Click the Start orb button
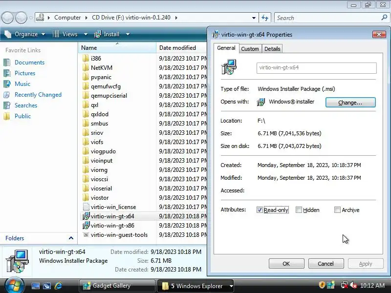 coord(14,286)
